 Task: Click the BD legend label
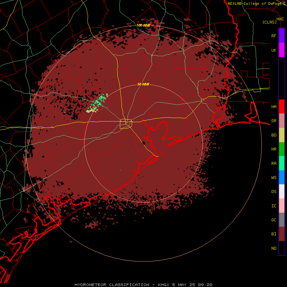pos(274,135)
